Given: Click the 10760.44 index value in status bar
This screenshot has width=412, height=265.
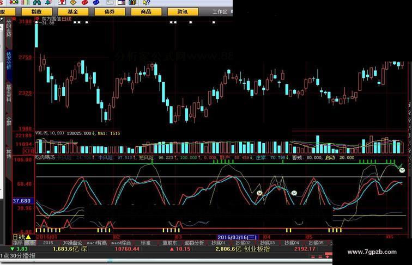Looking at the screenshot, I should [x=127, y=249].
